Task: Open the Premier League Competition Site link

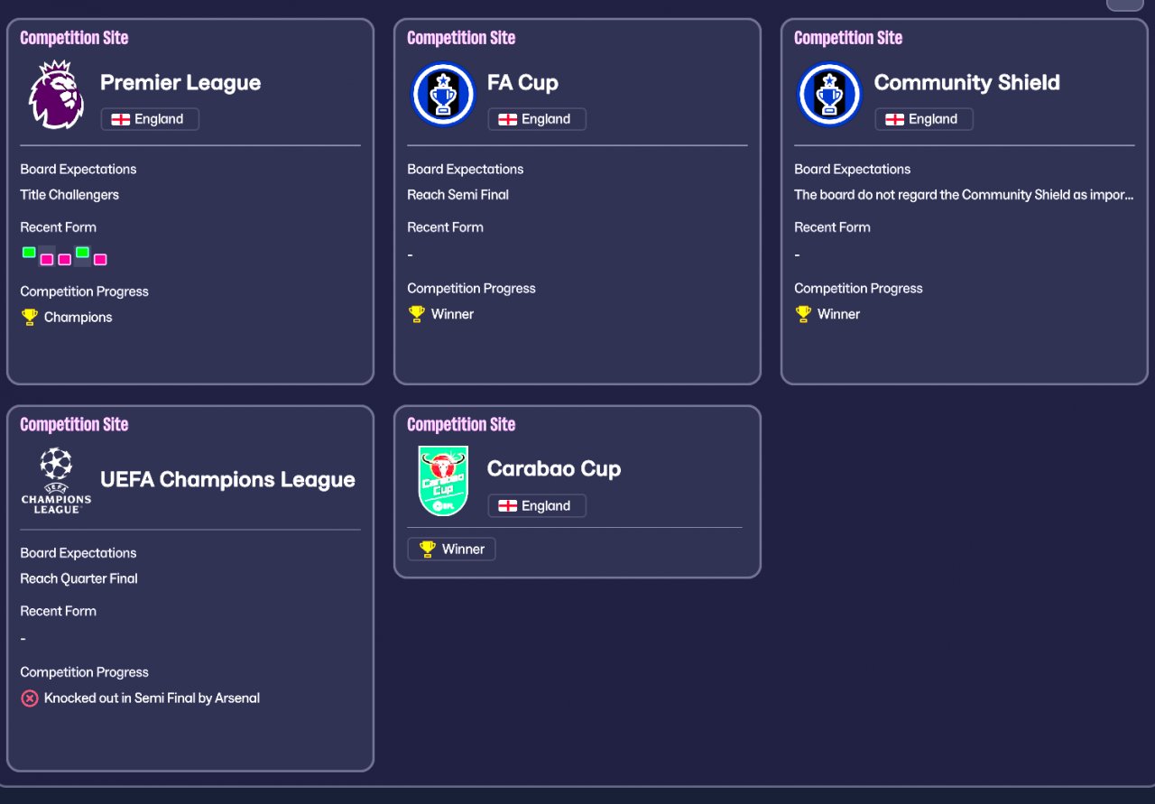Action: 74,38
